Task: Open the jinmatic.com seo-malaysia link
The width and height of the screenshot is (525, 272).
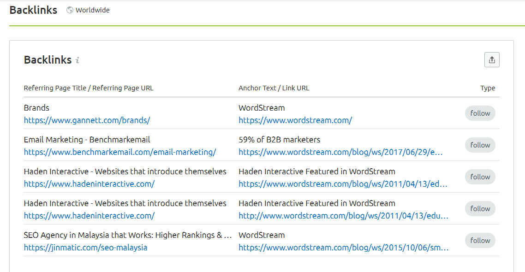Action: pyautogui.click(x=85, y=248)
